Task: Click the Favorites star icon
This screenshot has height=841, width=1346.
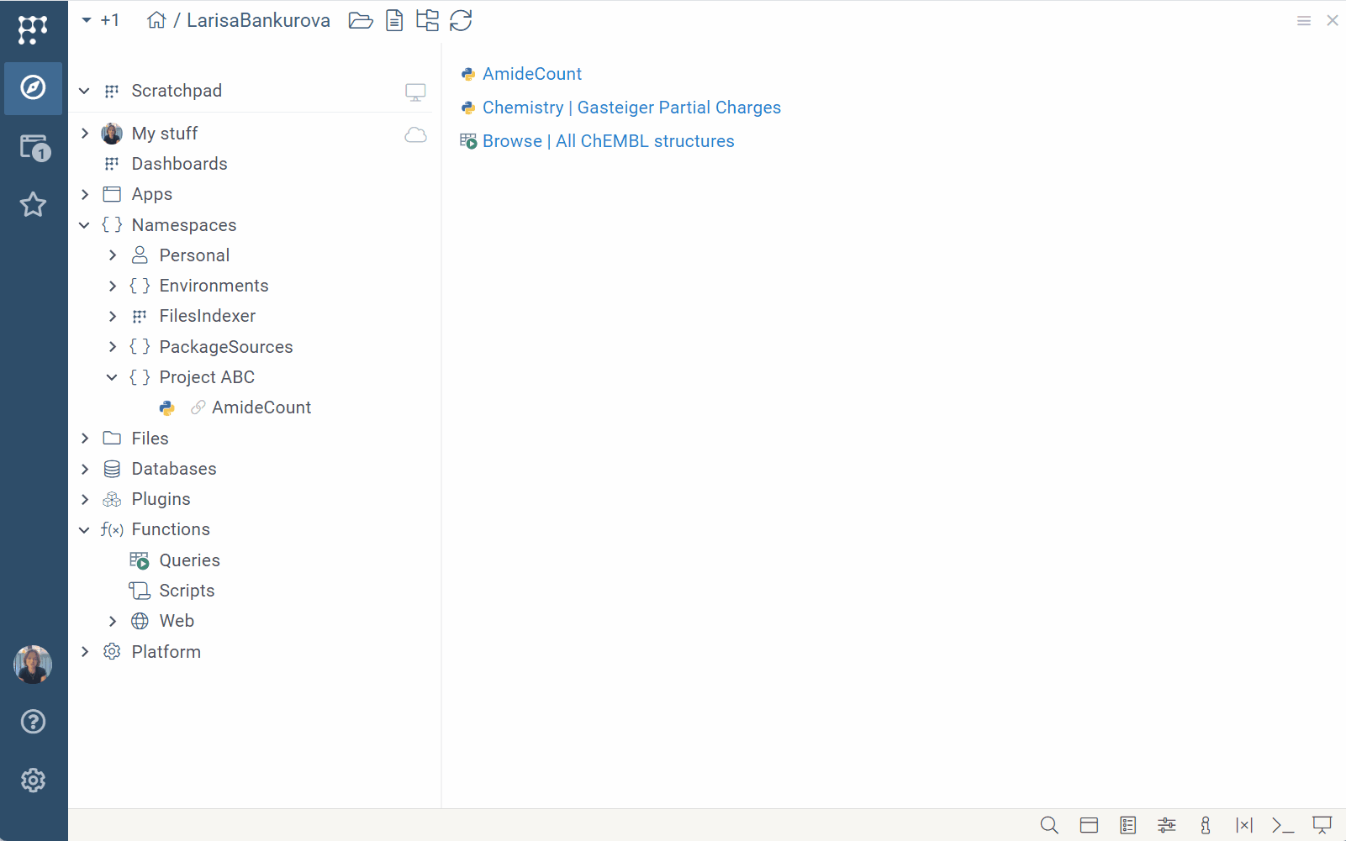Action: pos(33,204)
